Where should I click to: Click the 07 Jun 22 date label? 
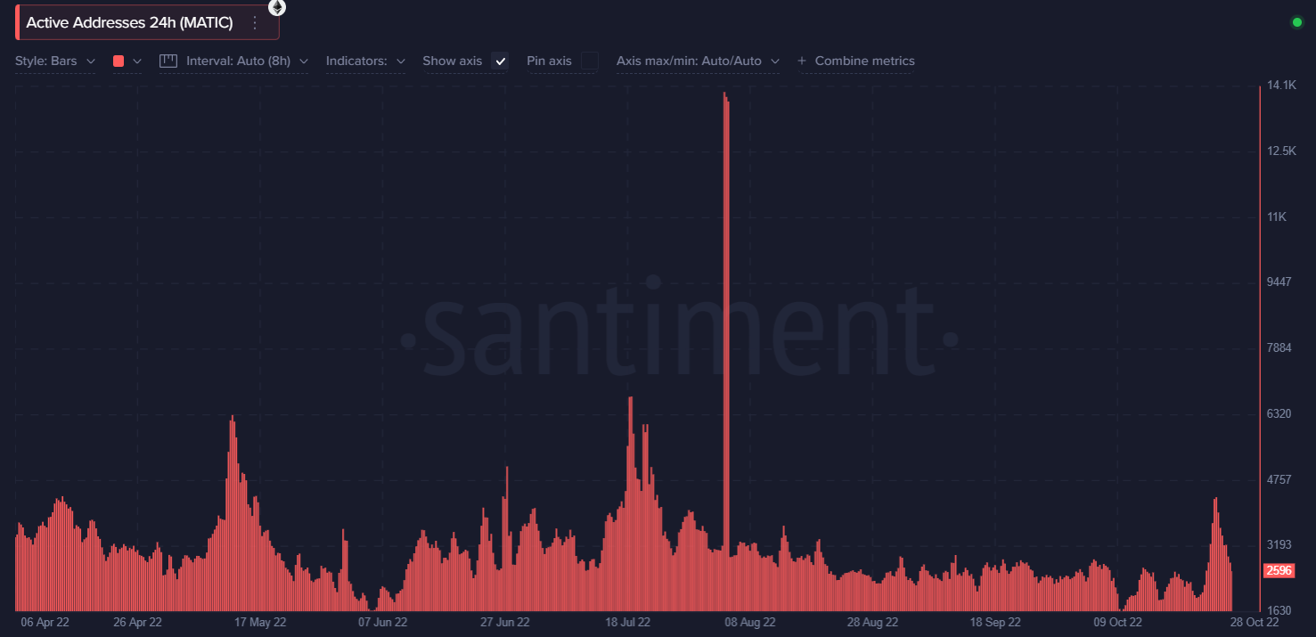(382, 623)
